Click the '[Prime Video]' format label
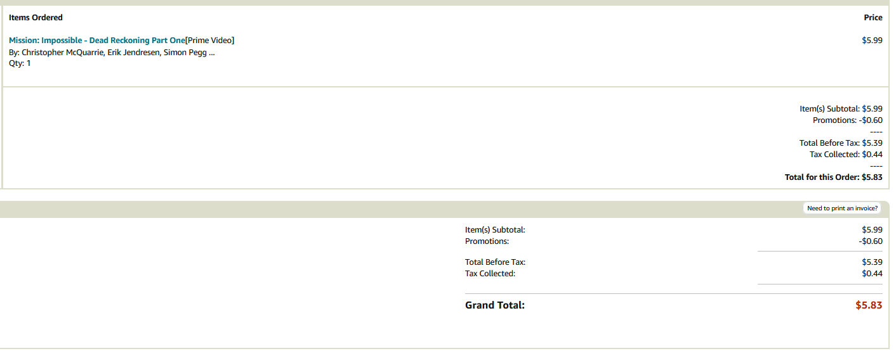 pyautogui.click(x=209, y=41)
